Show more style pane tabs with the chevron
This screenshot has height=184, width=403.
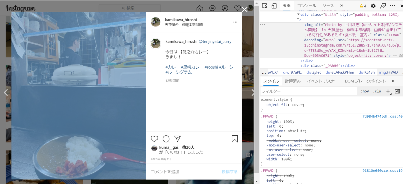[x=393, y=81]
